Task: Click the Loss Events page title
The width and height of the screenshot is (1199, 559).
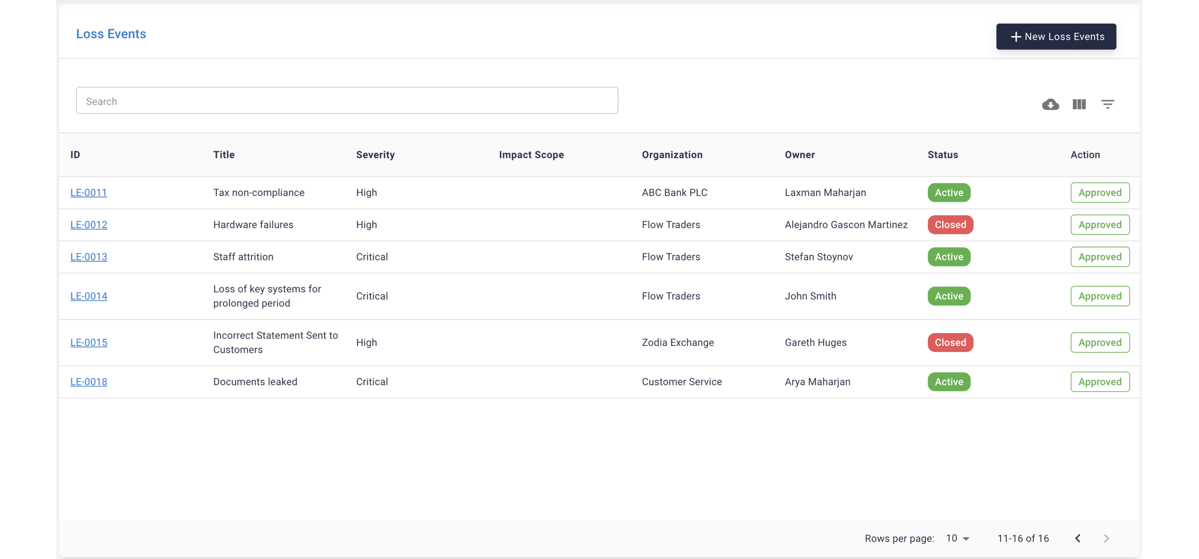Action: (x=111, y=34)
